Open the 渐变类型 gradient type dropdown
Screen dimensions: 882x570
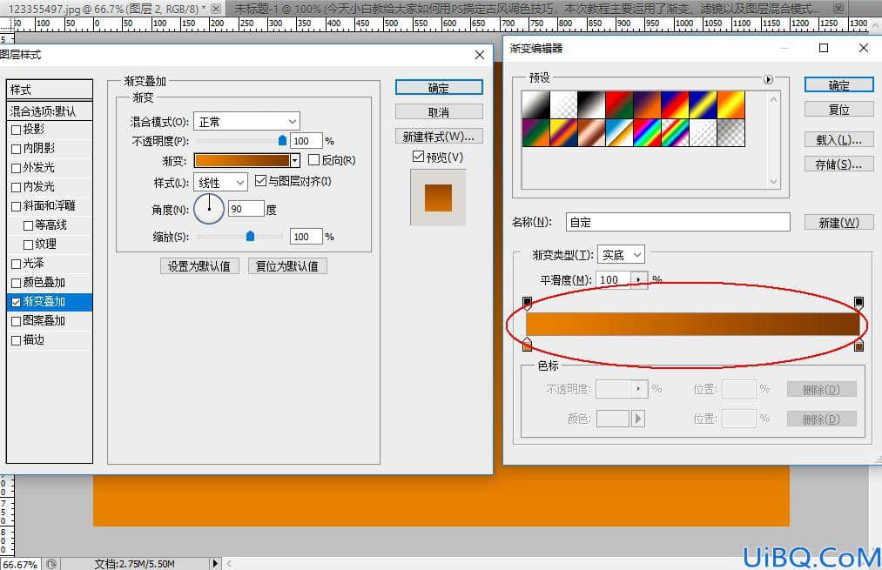pyautogui.click(x=621, y=255)
